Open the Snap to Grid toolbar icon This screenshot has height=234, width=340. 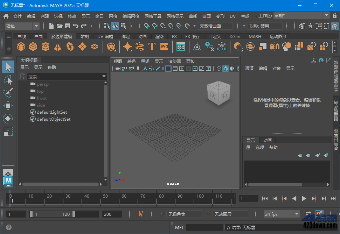[147, 26]
